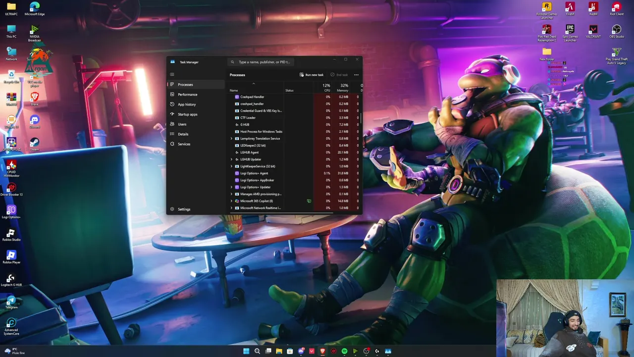Collapse the column sort chevron above Name
The width and height of the screenshot is (634, 357).
pyautogui.click(x=254, y=83)
